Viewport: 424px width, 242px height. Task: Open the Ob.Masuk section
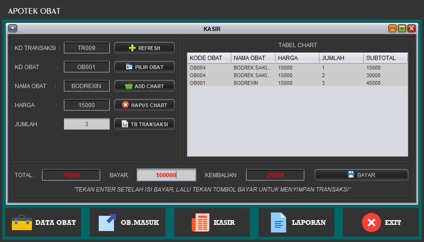click(128, 222)
